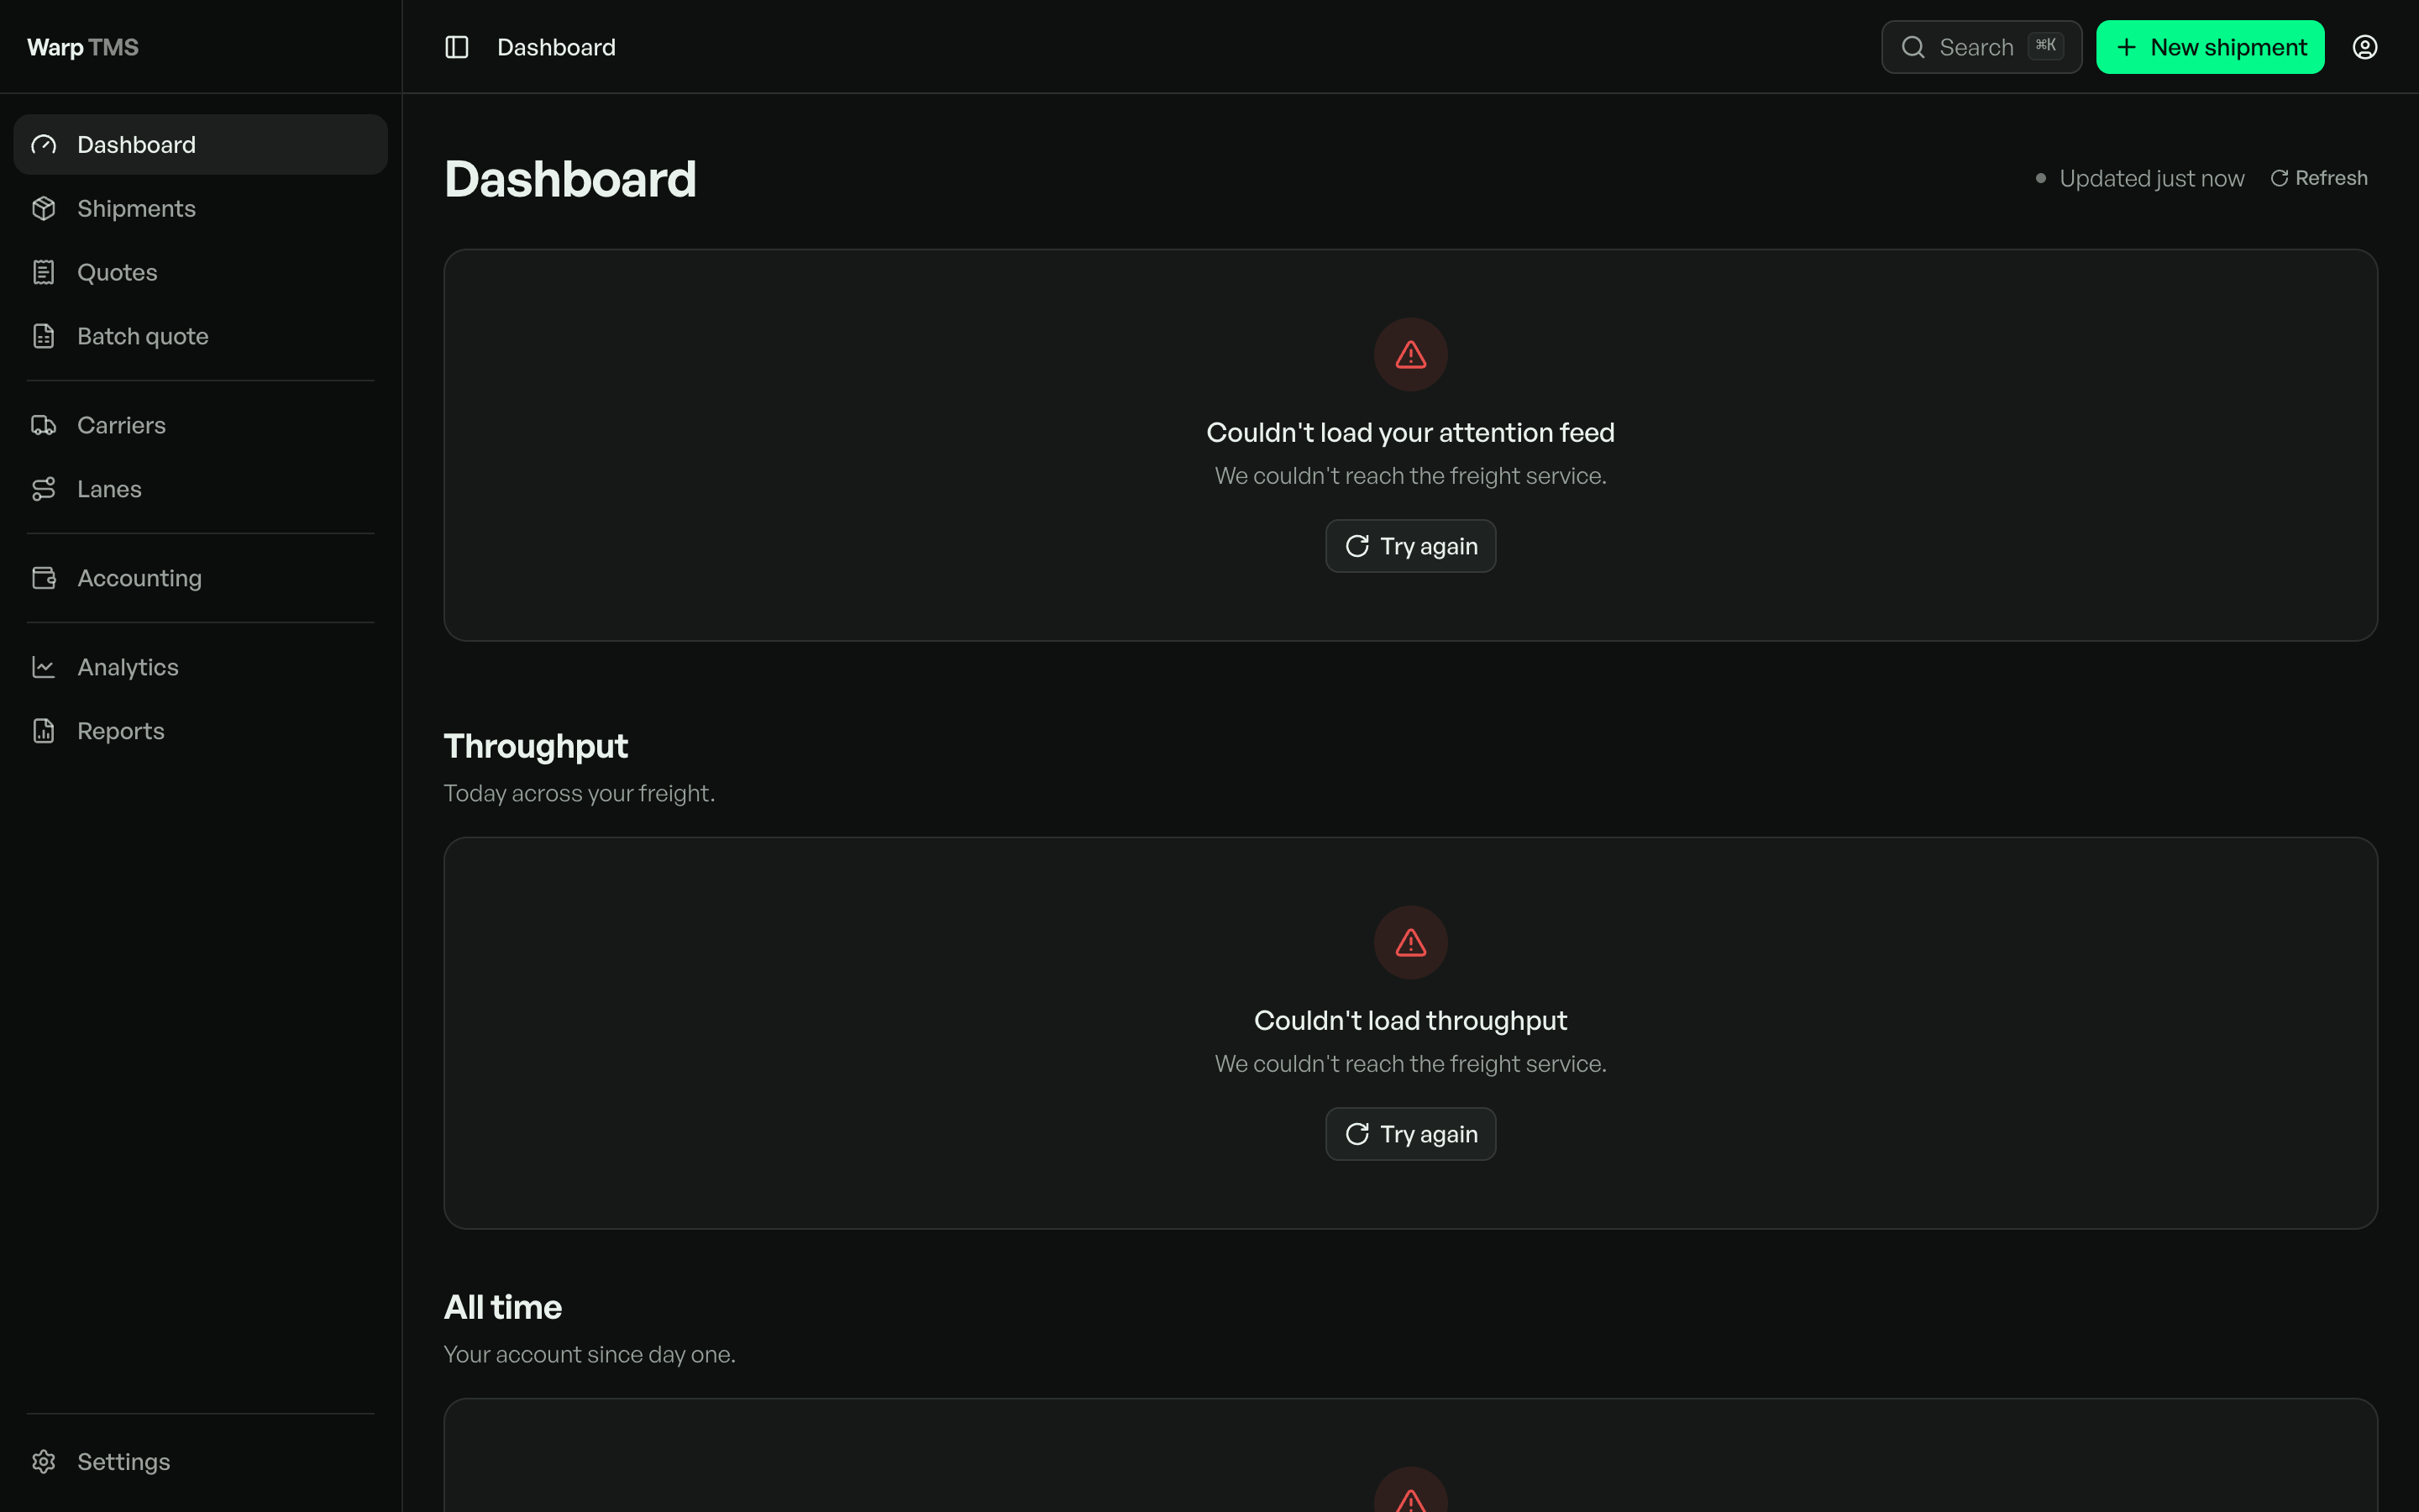Try again loading throughput

point(1410,1134)
